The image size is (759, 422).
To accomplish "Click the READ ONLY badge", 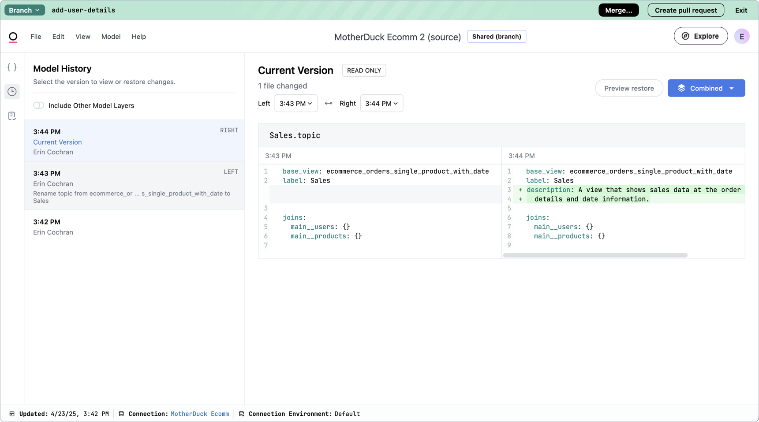I will tap(364, 71).
